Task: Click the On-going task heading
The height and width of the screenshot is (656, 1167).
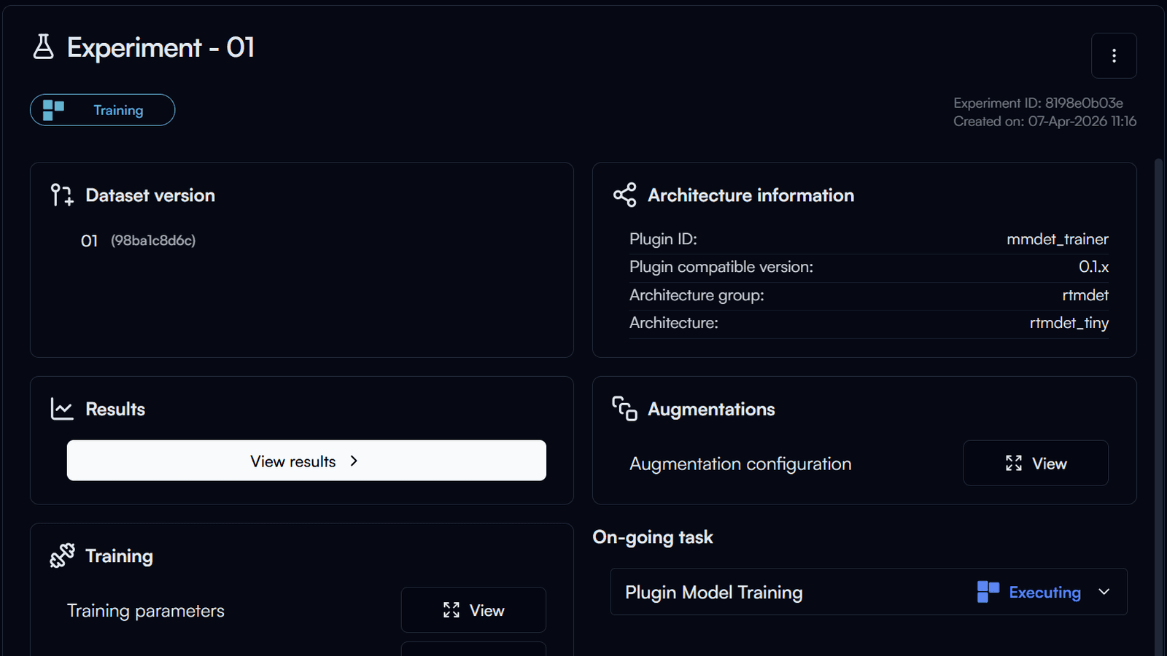Action: [653, 537]
